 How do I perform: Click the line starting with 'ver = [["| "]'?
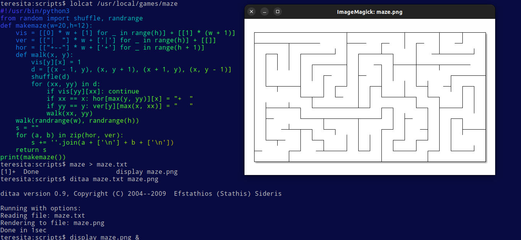[x=116, y=40]
